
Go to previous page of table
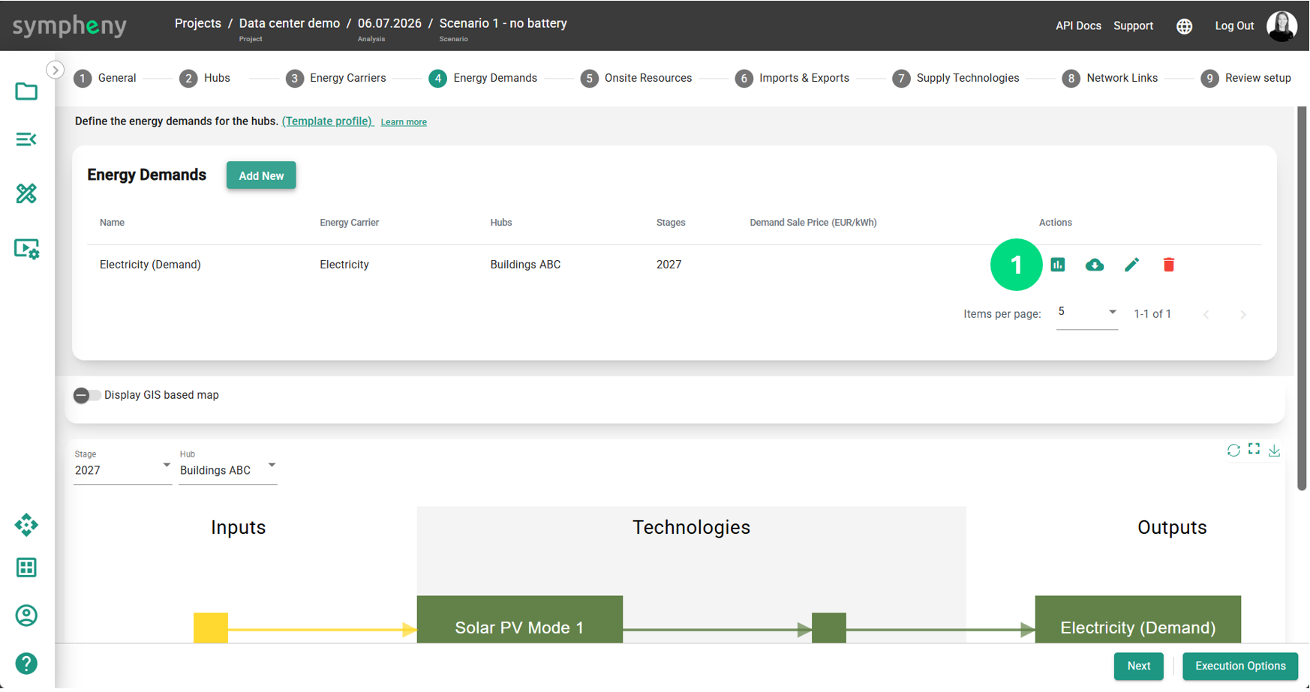coord(1206,315)
